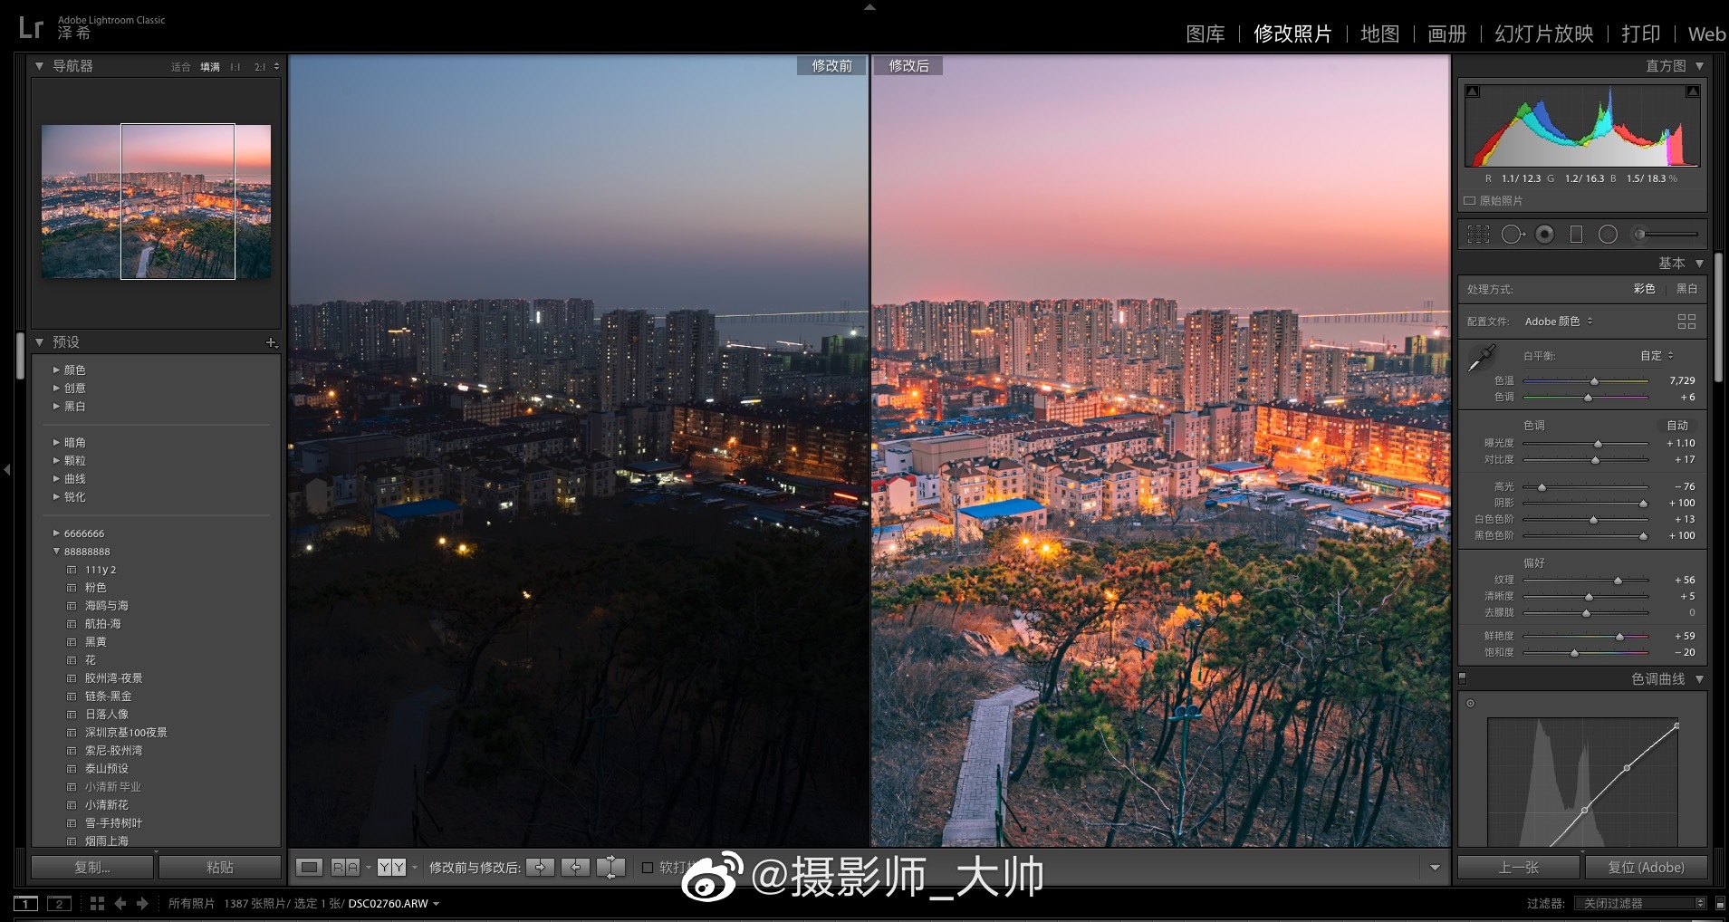Click the 复位 (Adobe) button
1729x922 pixels.
(1648, 867)
